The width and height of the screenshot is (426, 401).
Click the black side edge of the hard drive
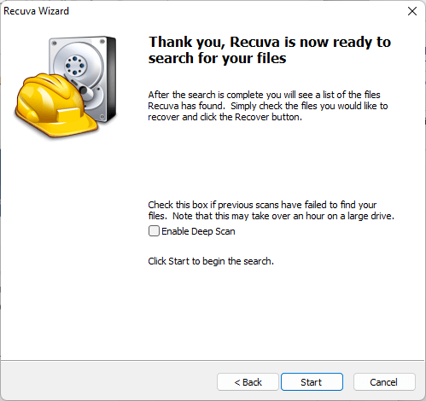point(112,78)
